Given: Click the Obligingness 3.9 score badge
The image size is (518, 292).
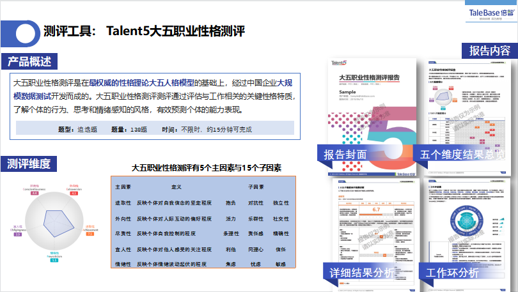Looking at the screenshot, I should pyautogui.click(x=17, y=234).
